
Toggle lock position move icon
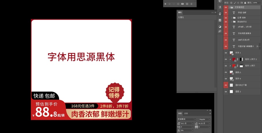click(x=238, y=3)
